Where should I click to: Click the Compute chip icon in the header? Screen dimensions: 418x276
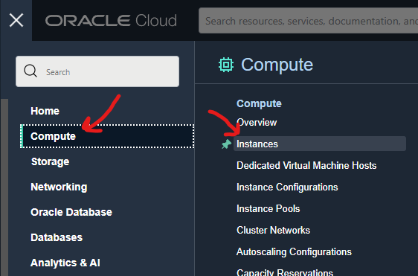pos(226,65)
